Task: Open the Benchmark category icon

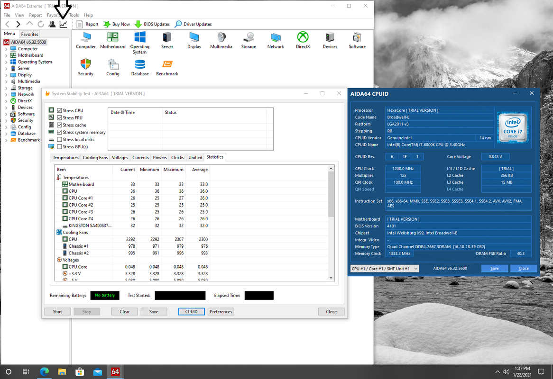Action: pyautogui.click(x=167, y=68)
